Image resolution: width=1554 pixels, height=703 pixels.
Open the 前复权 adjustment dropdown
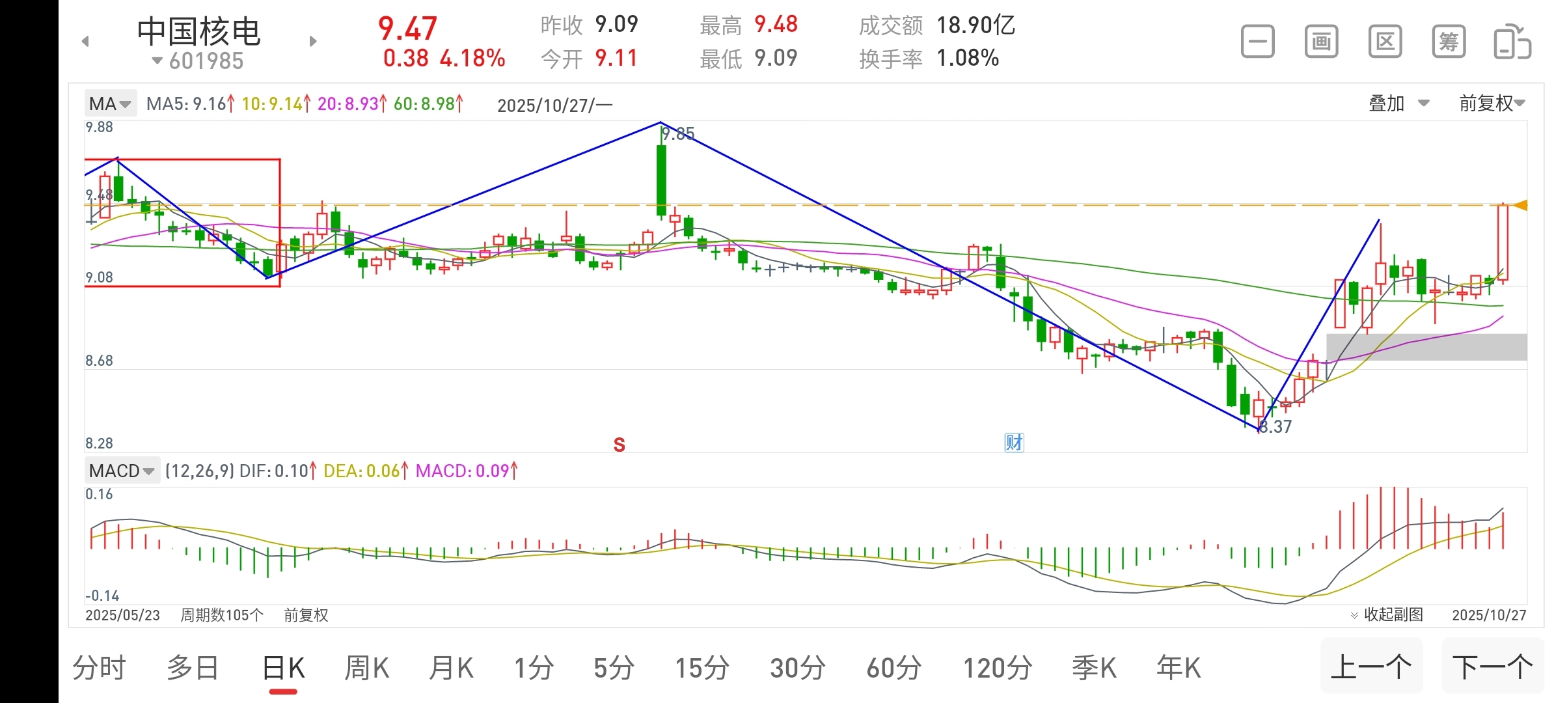[1492, 103]
